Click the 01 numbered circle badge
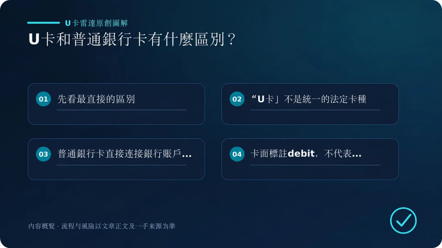 pyautogui.click(x=43, y=99)
